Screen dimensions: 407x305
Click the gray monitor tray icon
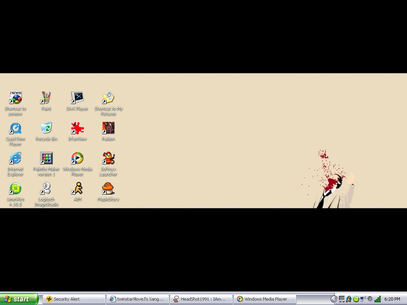(x=341, y=299)
